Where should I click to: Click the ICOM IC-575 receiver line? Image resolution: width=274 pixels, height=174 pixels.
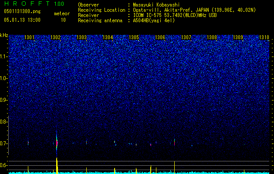coord(175,15)
